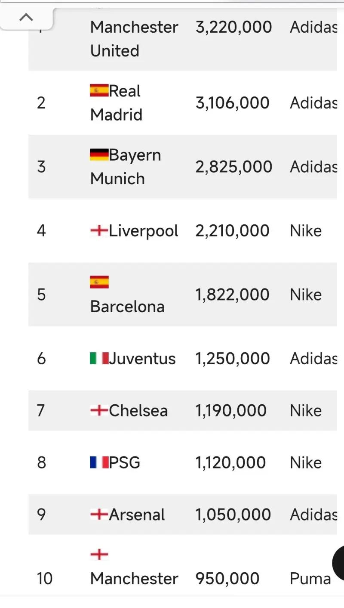Click the France flag beside PSG
This screenshot has width=344, height=608.
[99, 462]
